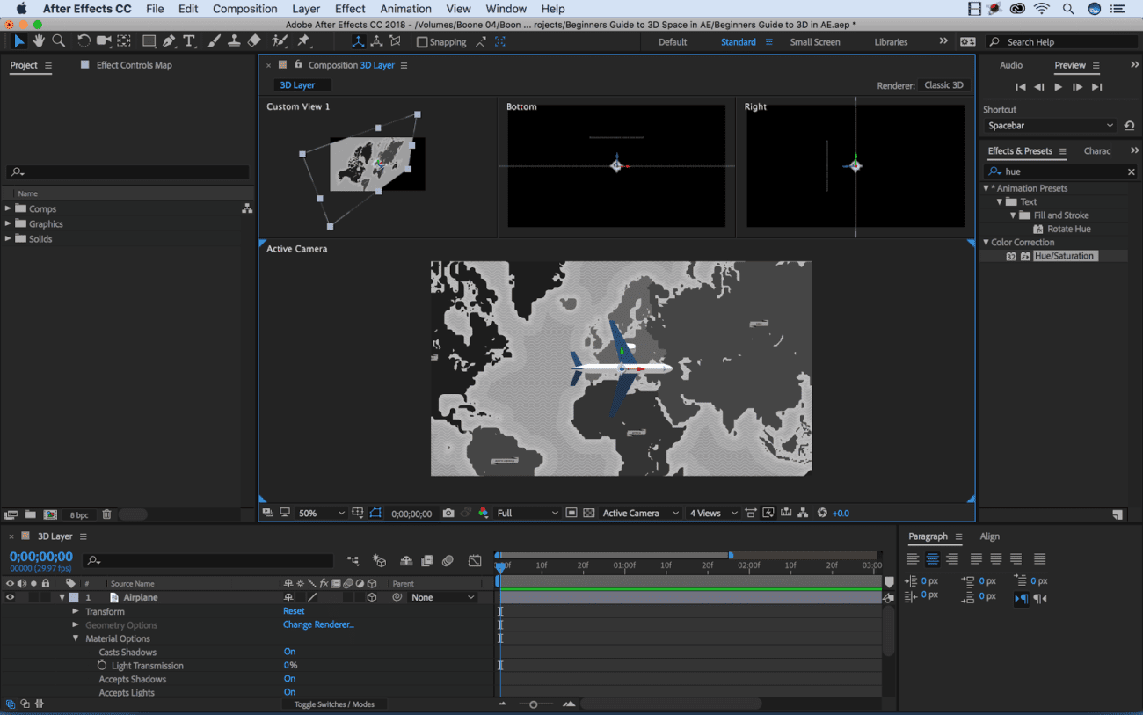1143x715 pixels.
Task: Switch to the Align tab
Action: (990, 536)
